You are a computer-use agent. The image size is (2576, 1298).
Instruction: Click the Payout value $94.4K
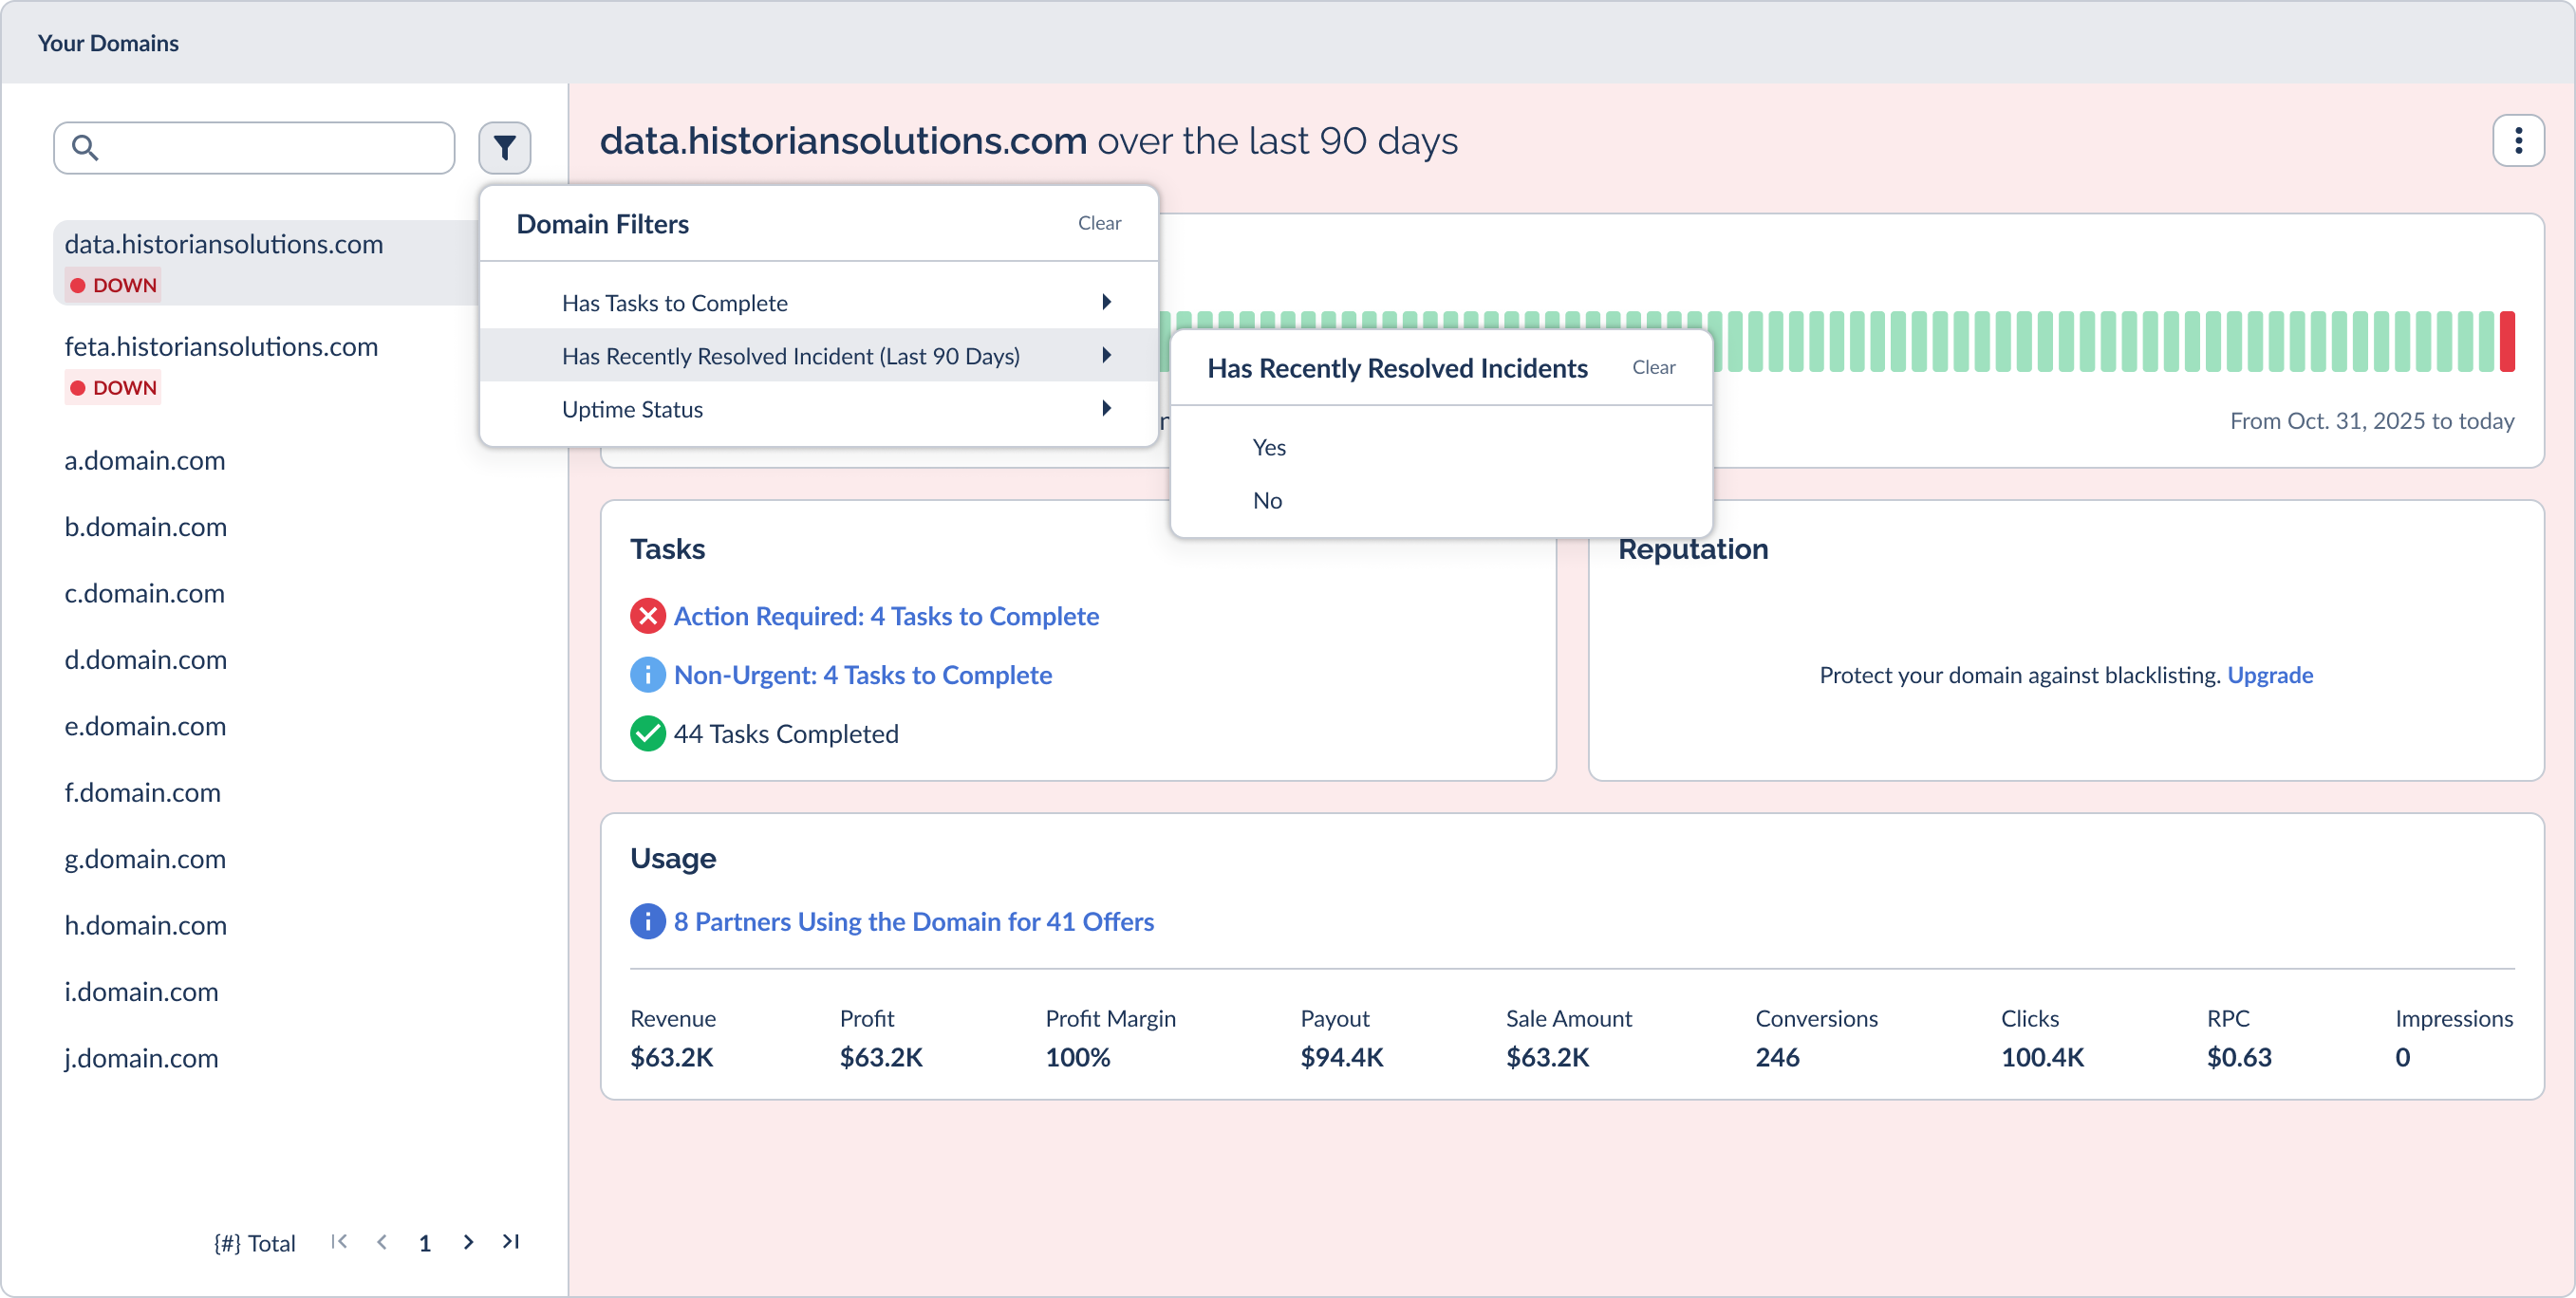1342,1057
